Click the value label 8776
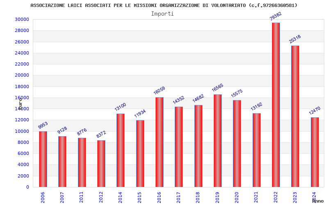The width and height of the screenshot is (328, 205). pyautogui.click(x=82, y=132)
